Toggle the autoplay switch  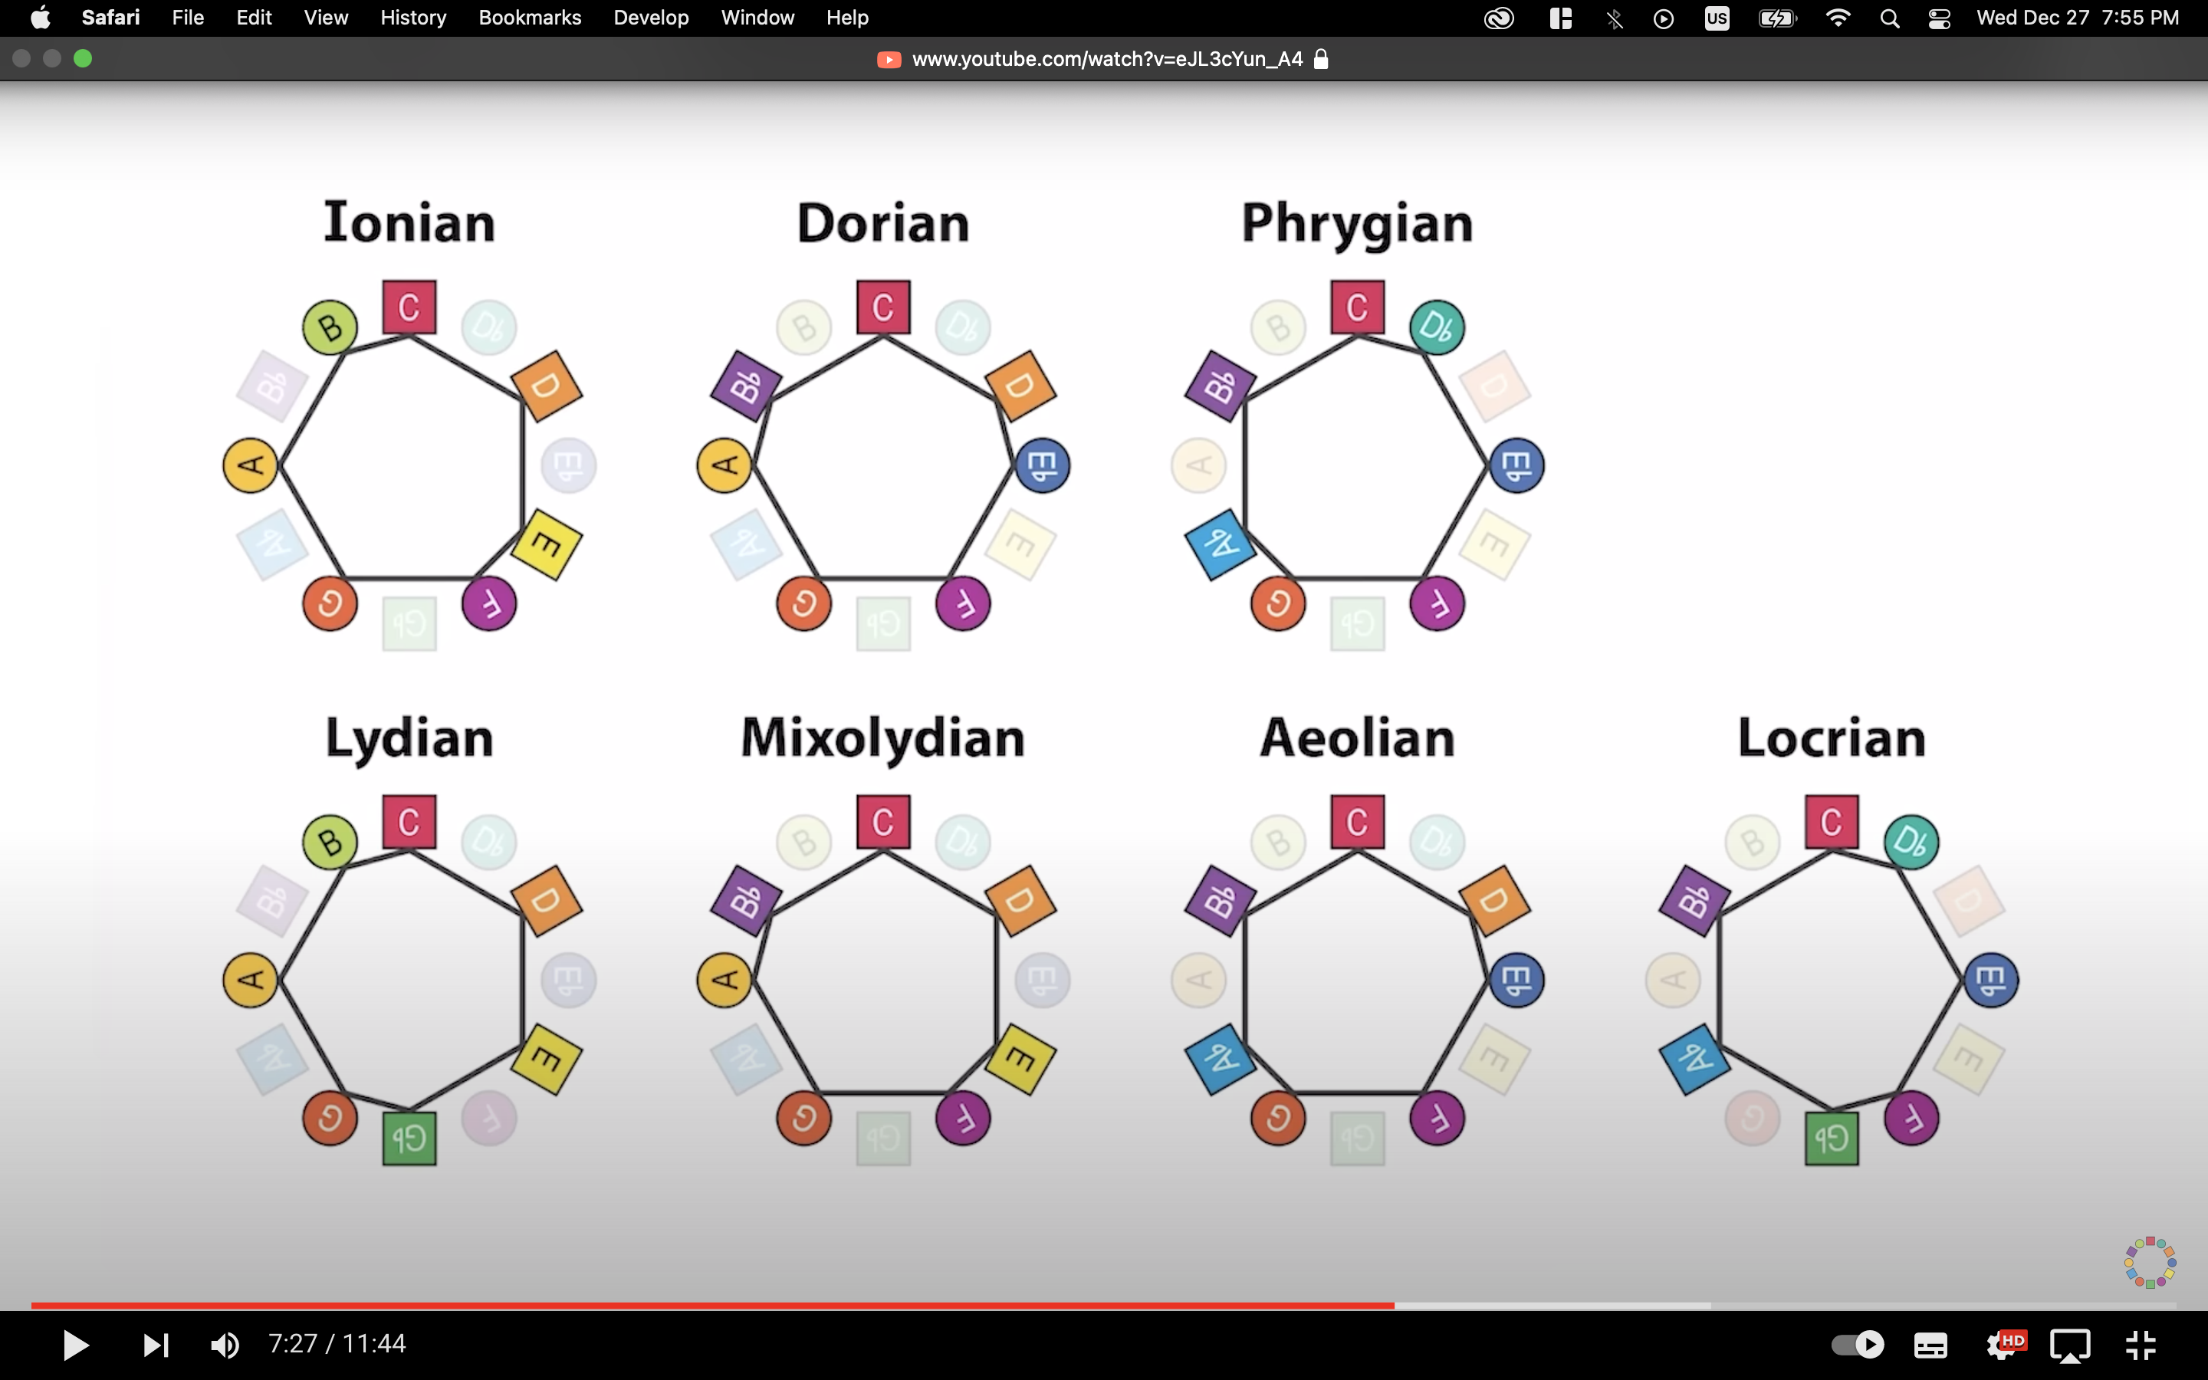tap(1857, 1345)
